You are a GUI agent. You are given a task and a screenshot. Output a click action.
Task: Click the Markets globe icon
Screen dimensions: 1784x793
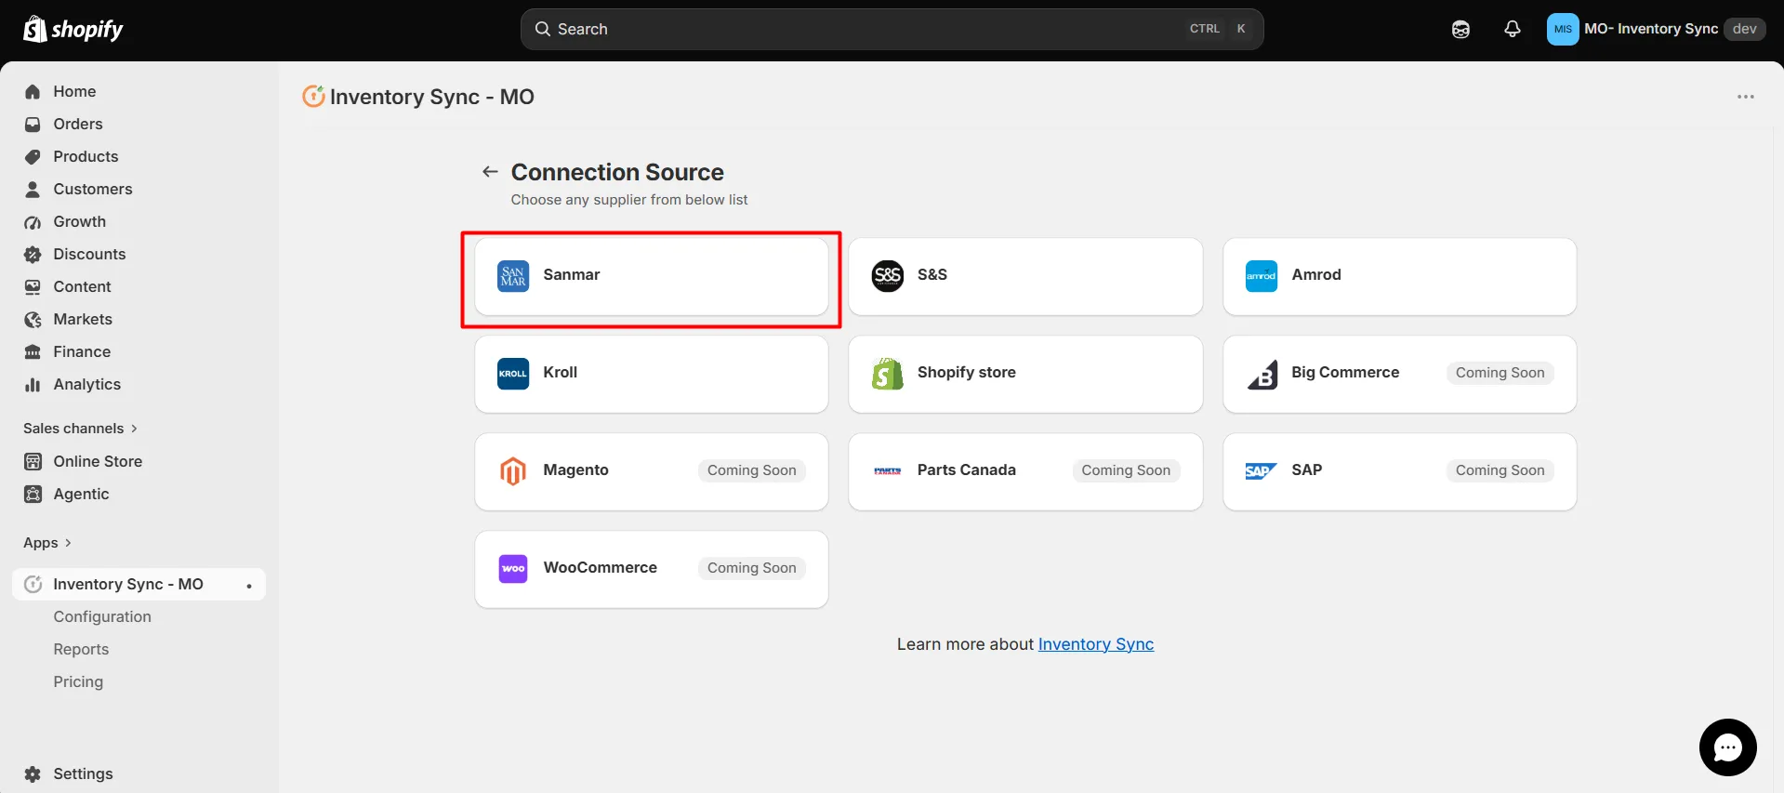pos(33,320)
